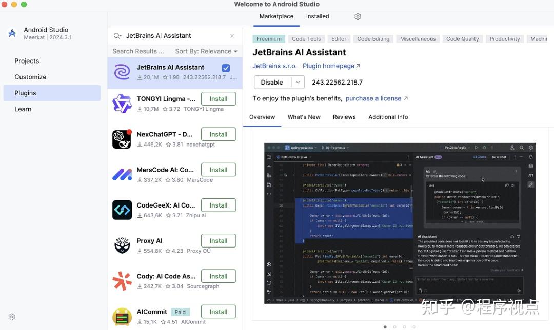554x330 pixels.
Task: Open the Sort By Relevance dropdown
Action: pyautogui.click(x=206, y=51)
